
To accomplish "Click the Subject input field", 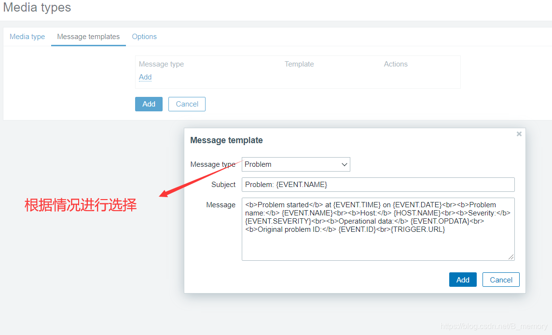I will 378,185.
